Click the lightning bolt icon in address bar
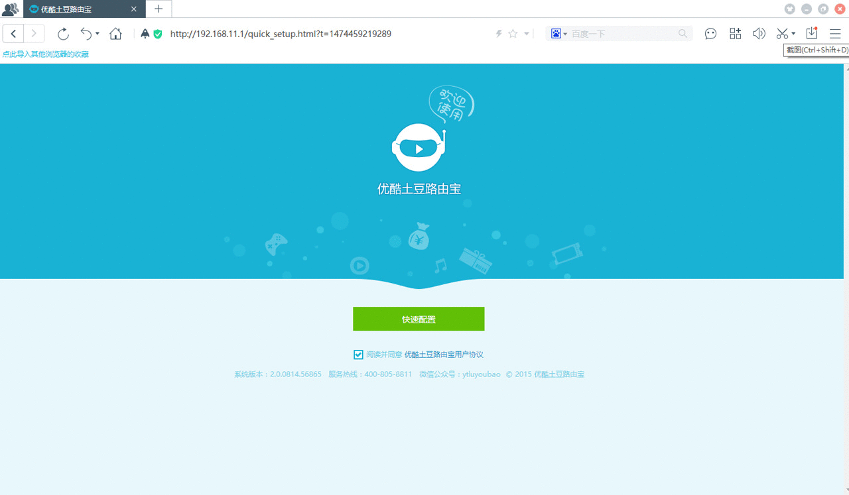The image size is (849, 495). pos(499,34)
